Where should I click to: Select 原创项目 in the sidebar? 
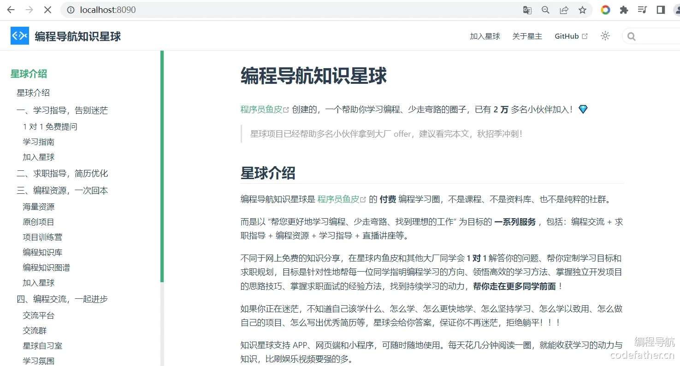pos(39,222)
